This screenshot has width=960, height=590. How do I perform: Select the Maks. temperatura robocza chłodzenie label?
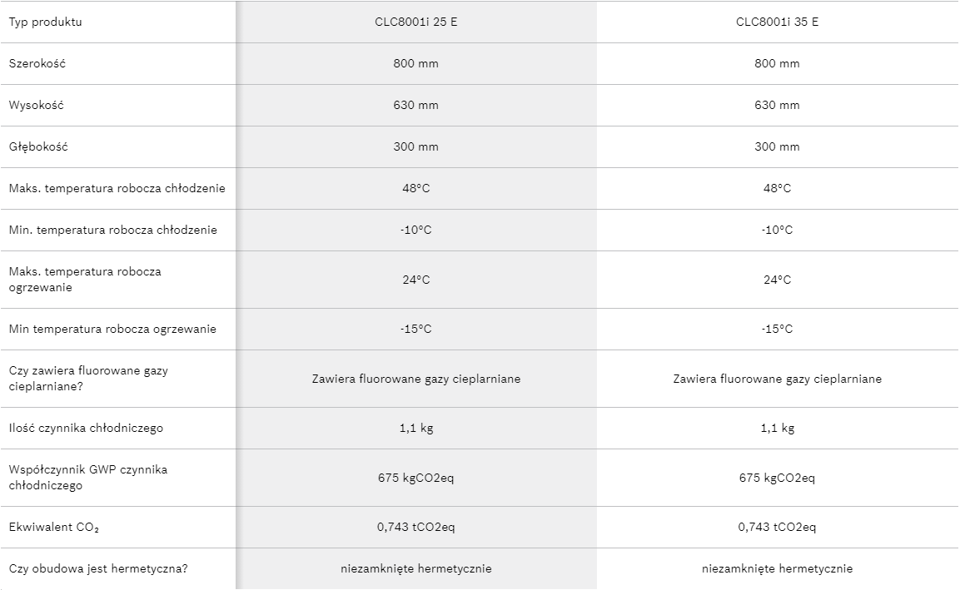(117, 189)
